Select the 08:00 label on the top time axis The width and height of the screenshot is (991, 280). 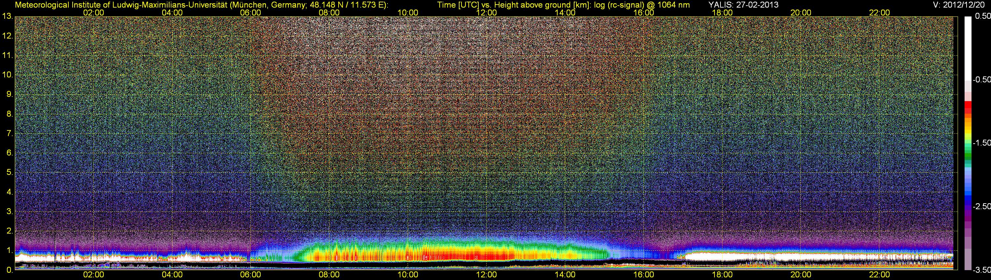coord(329,13)
